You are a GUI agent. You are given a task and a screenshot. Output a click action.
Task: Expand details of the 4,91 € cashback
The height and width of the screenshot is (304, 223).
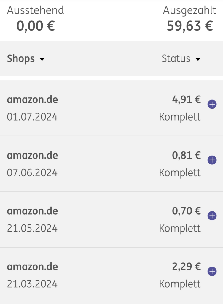(x=212, y=104)
